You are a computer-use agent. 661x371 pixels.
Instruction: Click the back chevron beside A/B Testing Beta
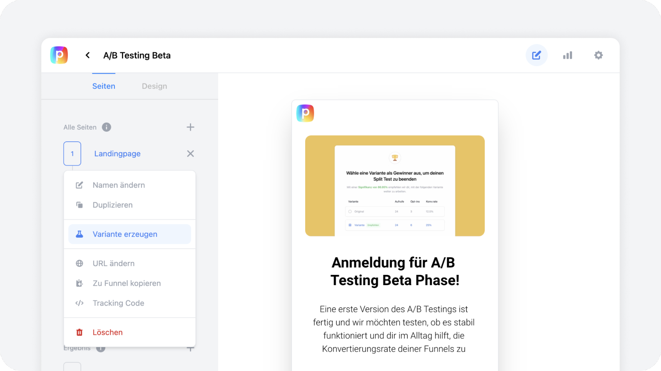87,55
